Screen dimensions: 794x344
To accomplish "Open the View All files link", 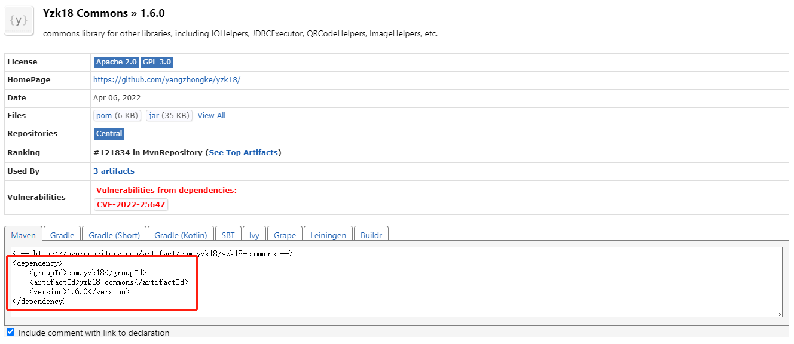I will point(212,116).
